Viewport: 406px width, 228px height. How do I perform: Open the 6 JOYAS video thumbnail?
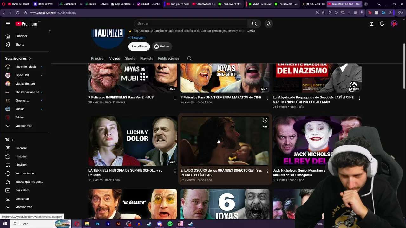(x=225, y=205)
